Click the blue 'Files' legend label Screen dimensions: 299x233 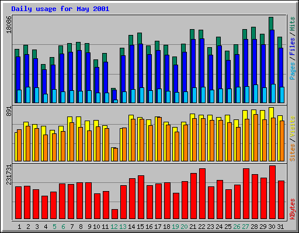pos(292,47)
